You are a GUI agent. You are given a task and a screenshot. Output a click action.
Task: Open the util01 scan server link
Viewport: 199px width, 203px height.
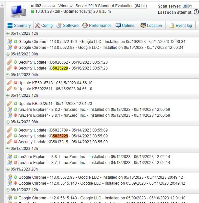tap(187, 6)
